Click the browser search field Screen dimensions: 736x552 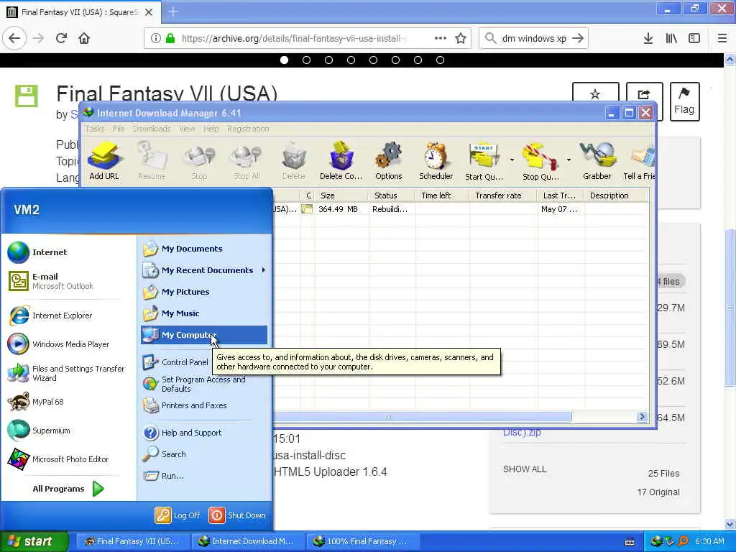(x=533, y=38)
